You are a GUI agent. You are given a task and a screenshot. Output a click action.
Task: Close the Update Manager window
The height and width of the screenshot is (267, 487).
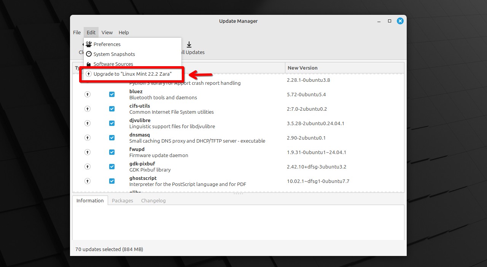pos(400,21)
